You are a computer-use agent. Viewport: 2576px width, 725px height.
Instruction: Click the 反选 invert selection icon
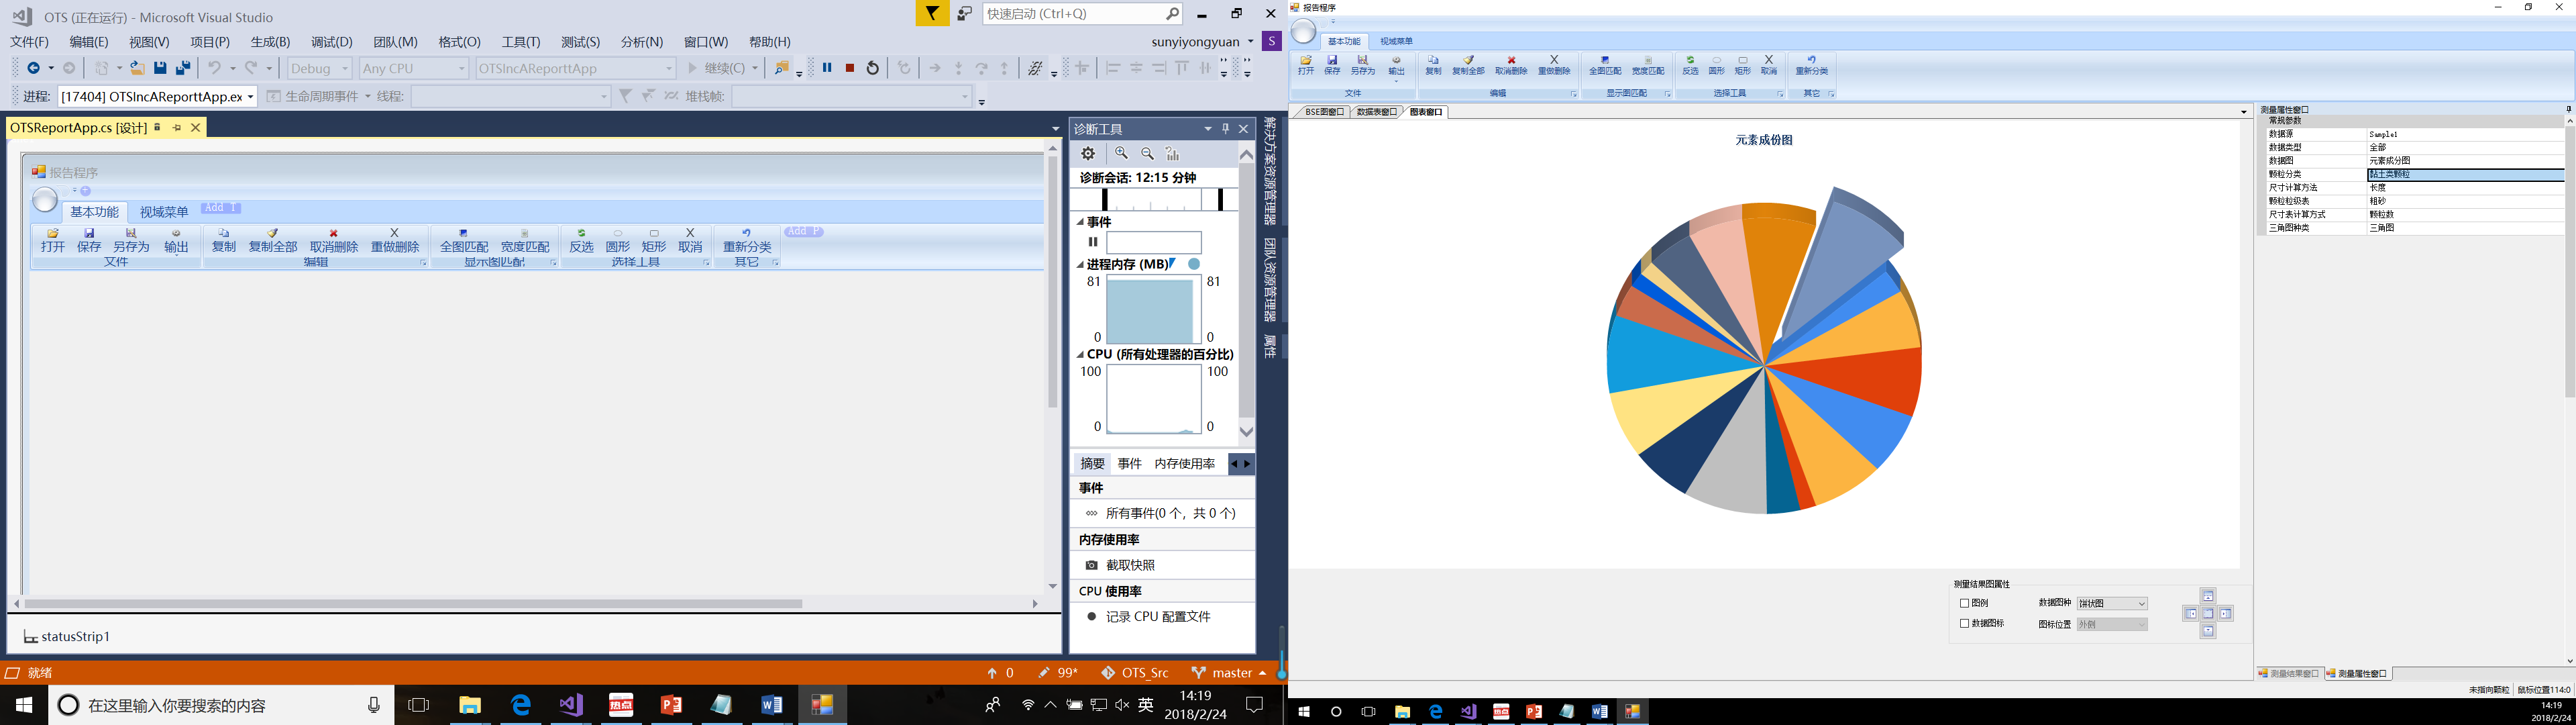pos(1690,61)
